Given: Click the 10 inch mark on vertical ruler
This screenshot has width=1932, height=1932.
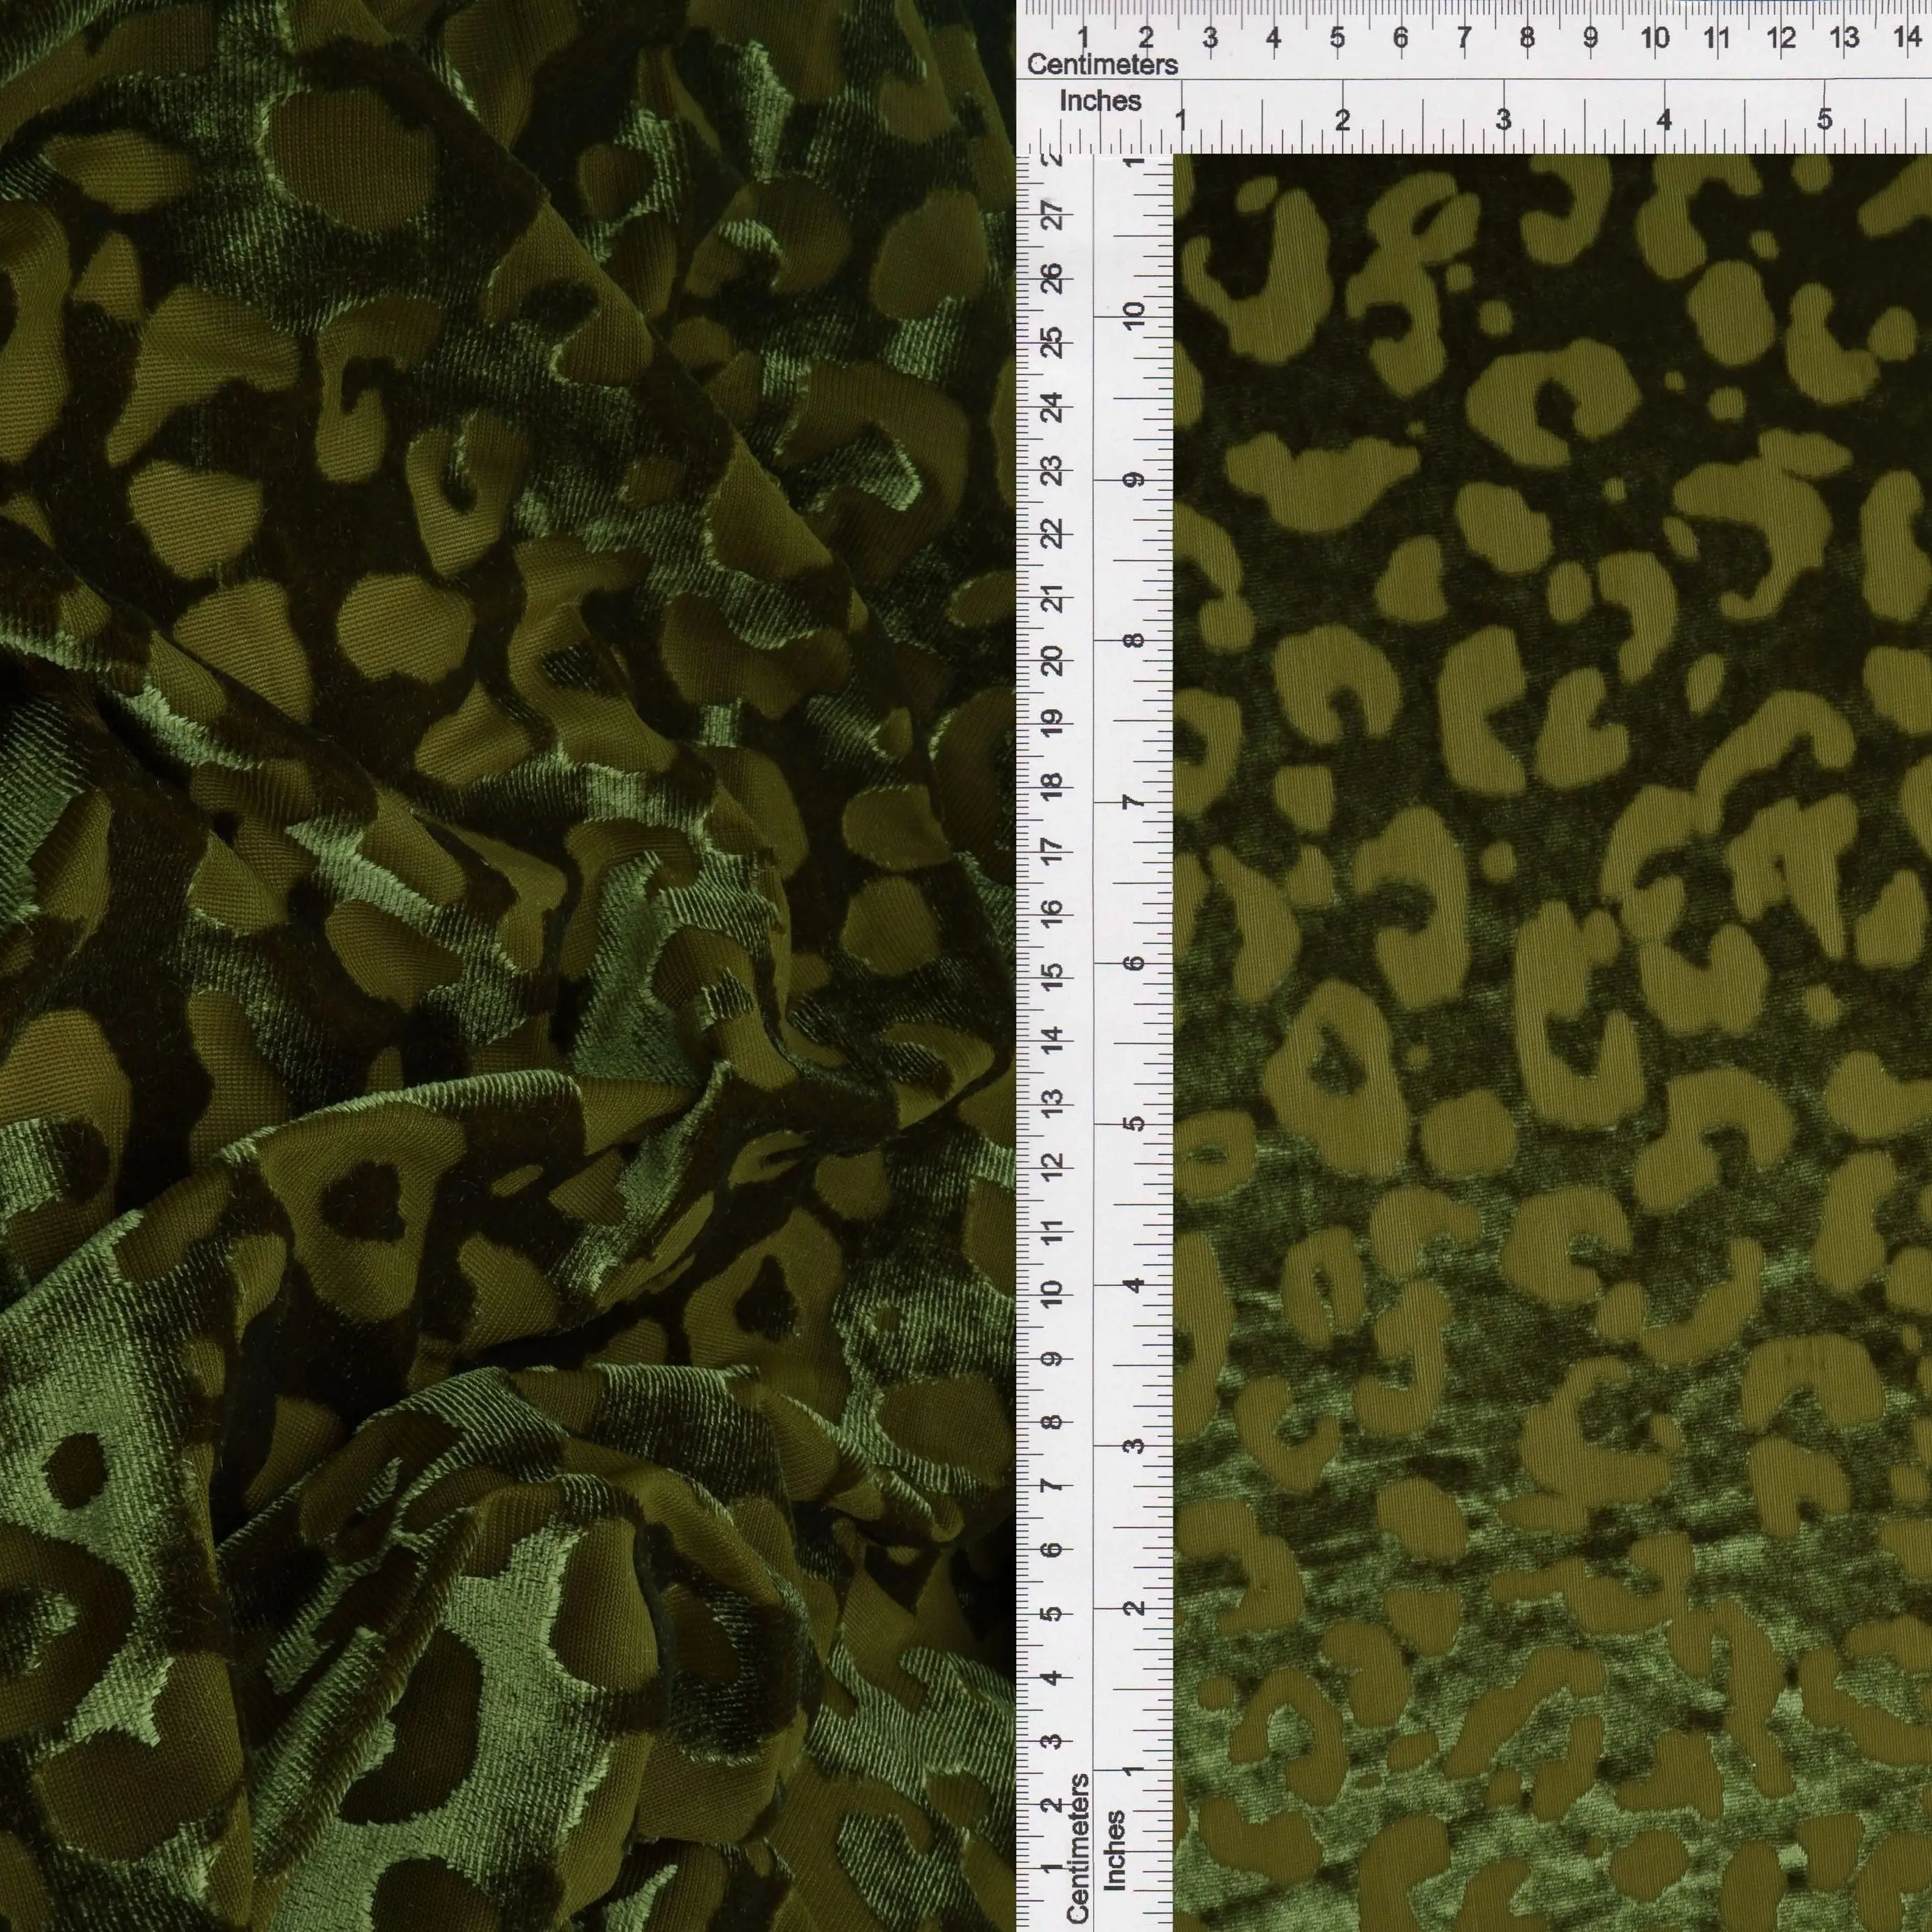Looking at the screenshot, I should tap(1133, 316).
